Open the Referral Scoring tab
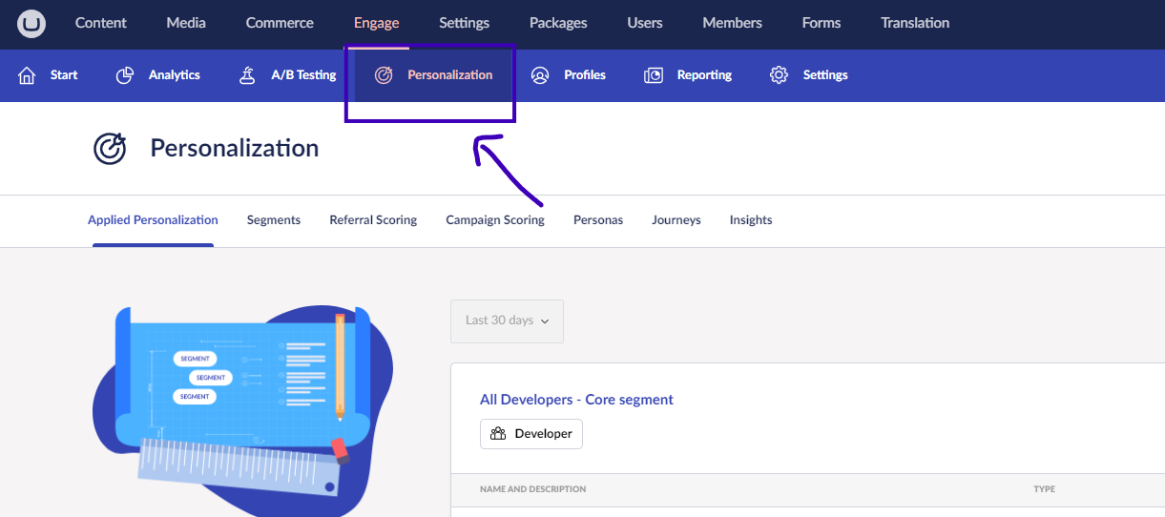The height and width of the screenshot is (517, 1165). click(x=373, y=220)
